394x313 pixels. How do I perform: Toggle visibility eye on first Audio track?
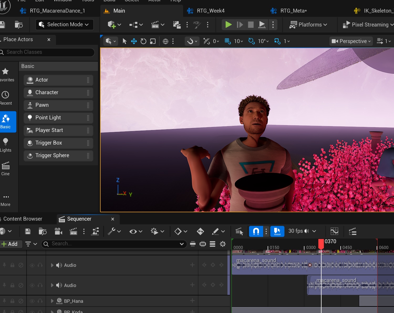coord(32,265)
